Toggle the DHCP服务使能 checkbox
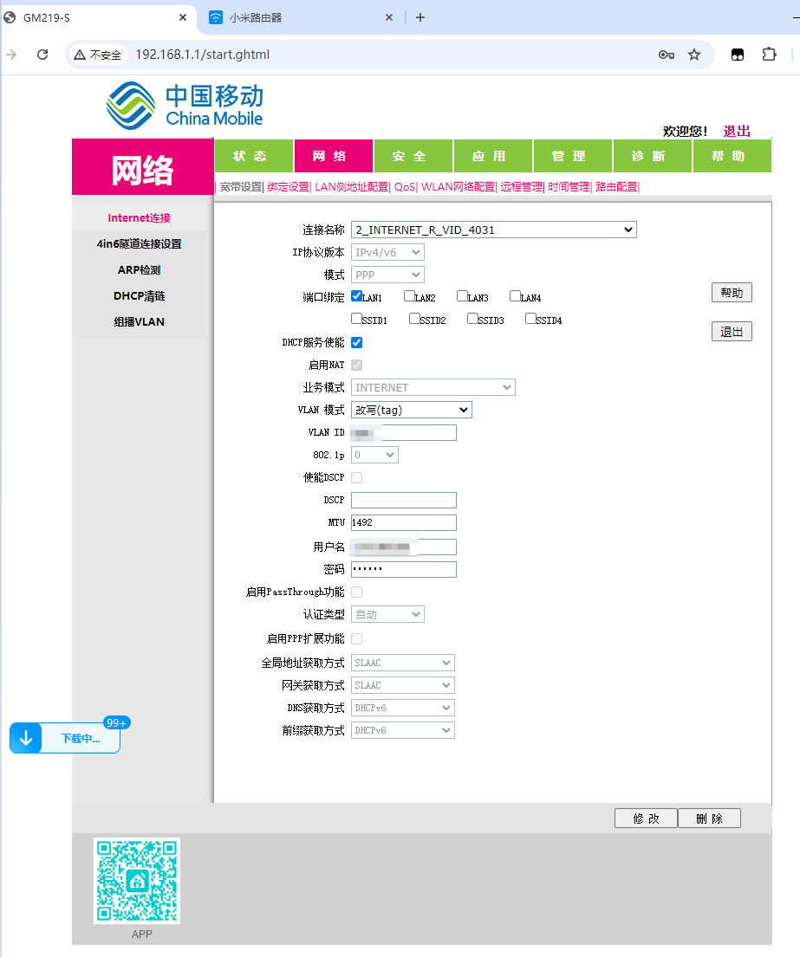The image size is (800, 958). click(357, 343)
